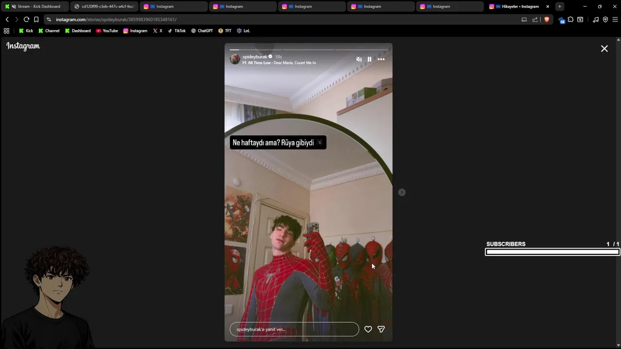The image size is (621, 349).
Task: Open the TikTok bookmark
Action: point(176,31)
